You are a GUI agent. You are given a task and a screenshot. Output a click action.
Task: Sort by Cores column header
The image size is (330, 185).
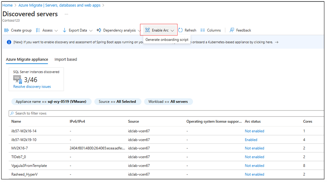(x=308, y=122)
